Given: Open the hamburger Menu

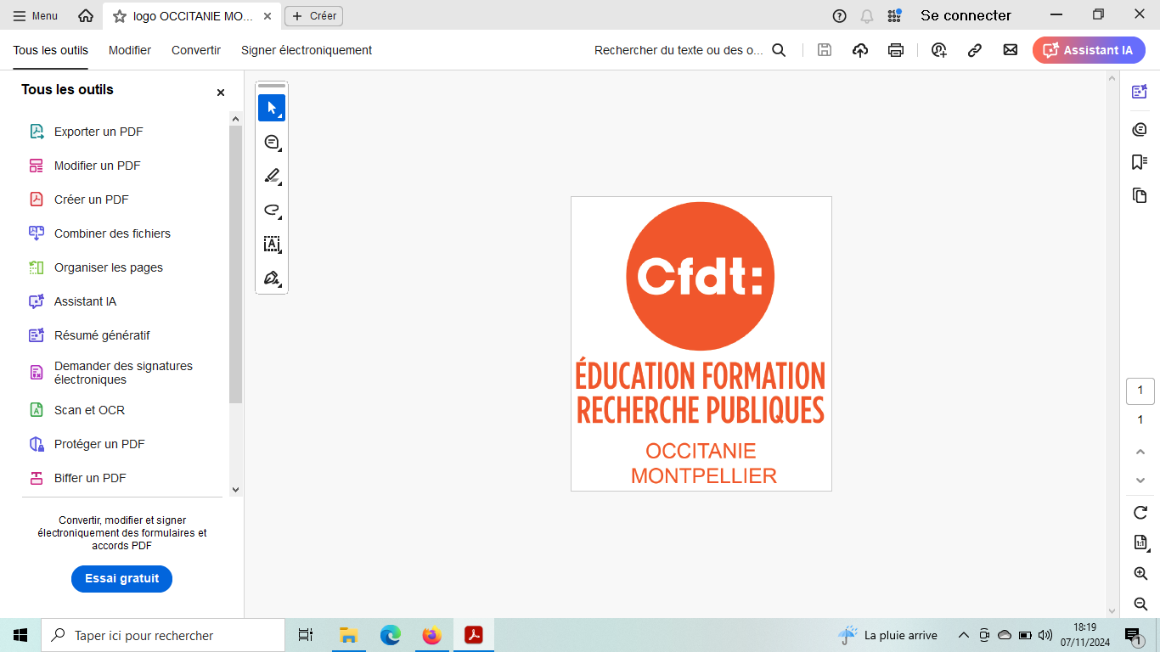Looking at the screenshot, I should (x=36, y=16).
